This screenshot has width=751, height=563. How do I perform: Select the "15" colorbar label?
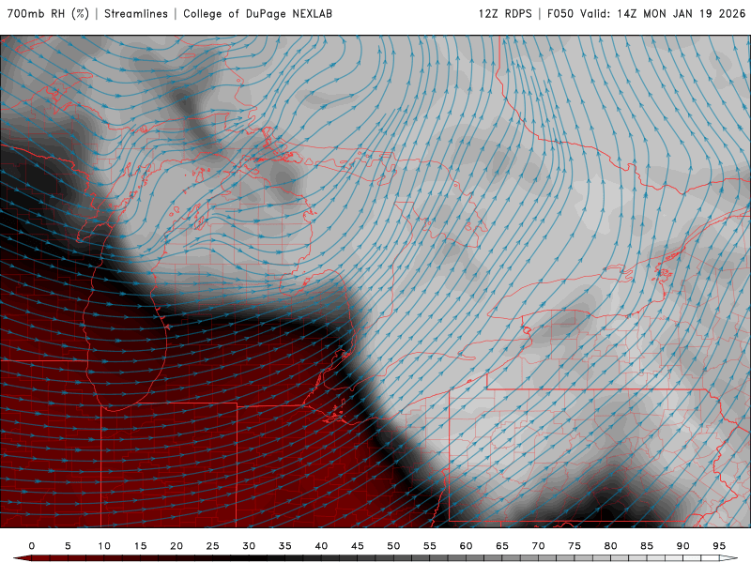click(140, 546)
